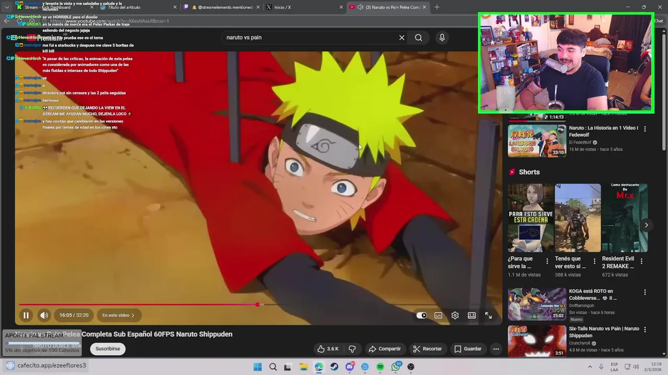Open player settings gear
This screenshot has width=668, height=375.
[x=455, y=315]
